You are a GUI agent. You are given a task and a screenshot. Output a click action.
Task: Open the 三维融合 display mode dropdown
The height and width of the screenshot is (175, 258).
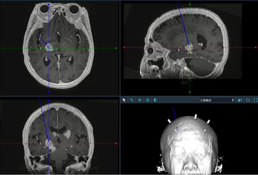click(217, 100)
